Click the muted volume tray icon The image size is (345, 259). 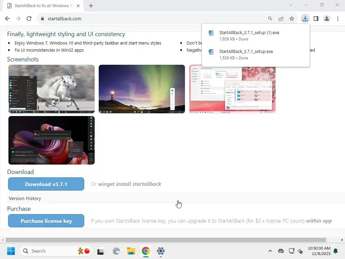[300, 251]
